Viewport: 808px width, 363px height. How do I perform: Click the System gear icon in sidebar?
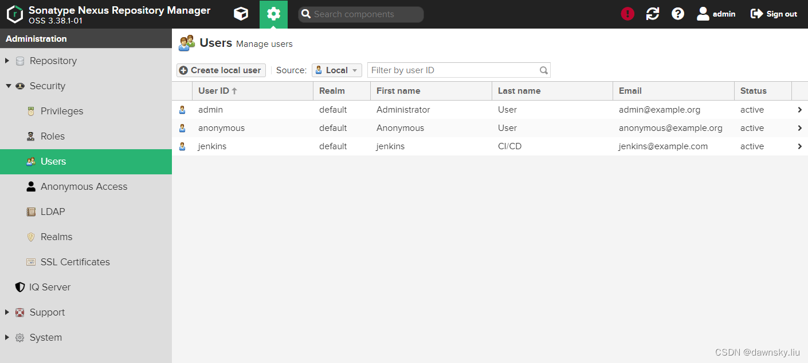point(20,337)
